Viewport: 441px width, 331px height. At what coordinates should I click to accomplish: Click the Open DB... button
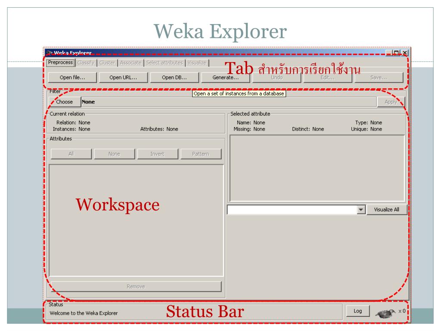174,78
